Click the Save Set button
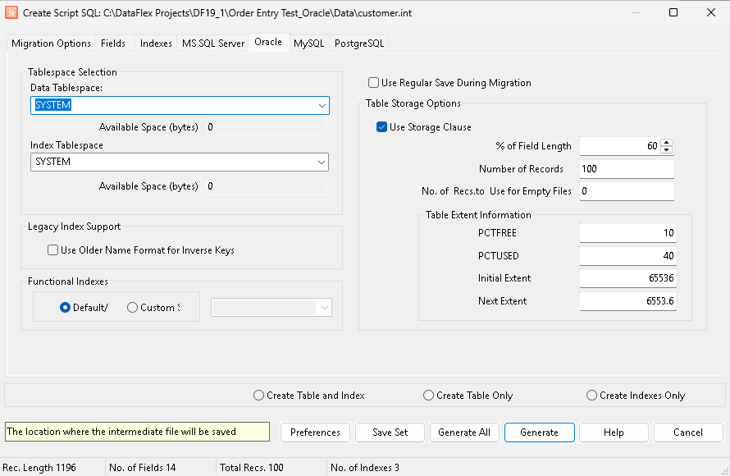The height and width of the screenshot is (476, 730). [390, 433]
